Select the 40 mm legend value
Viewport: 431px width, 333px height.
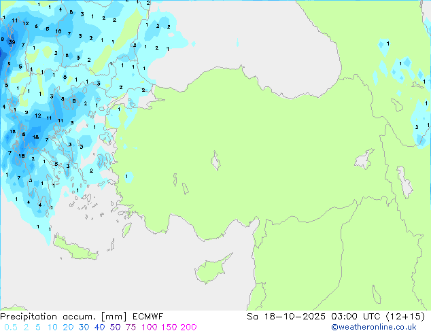(99, 328)
